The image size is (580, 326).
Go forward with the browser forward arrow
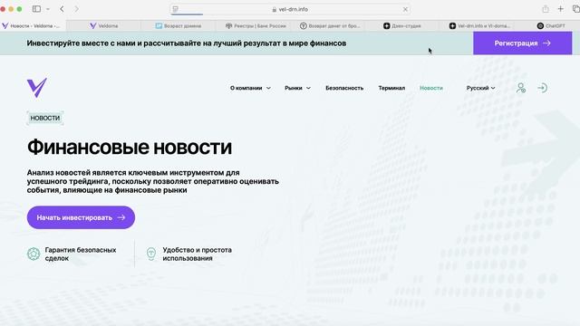76,9
